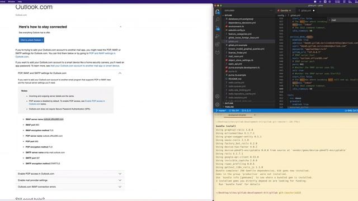Expand 'Enable mail provider settings' accordion
The image size is (358, 201).
click(x=70, y=180)
